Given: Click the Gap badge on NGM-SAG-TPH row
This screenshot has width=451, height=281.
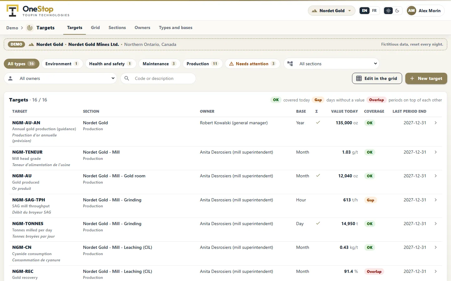Looking at the screenshot, I should [371, 200].
